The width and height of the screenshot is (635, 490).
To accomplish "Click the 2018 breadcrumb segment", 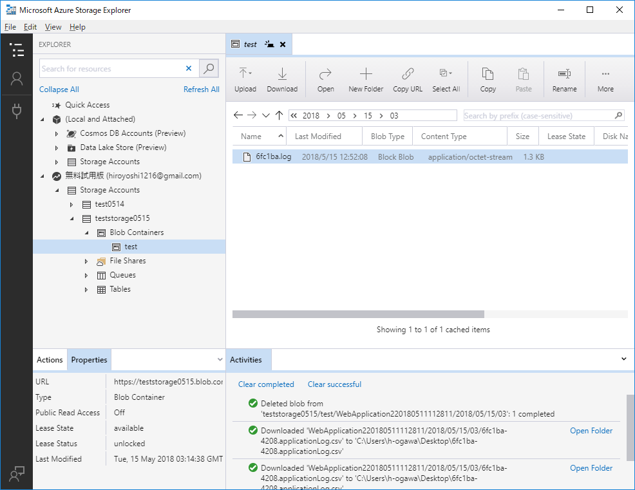I will tap(311, 116).
